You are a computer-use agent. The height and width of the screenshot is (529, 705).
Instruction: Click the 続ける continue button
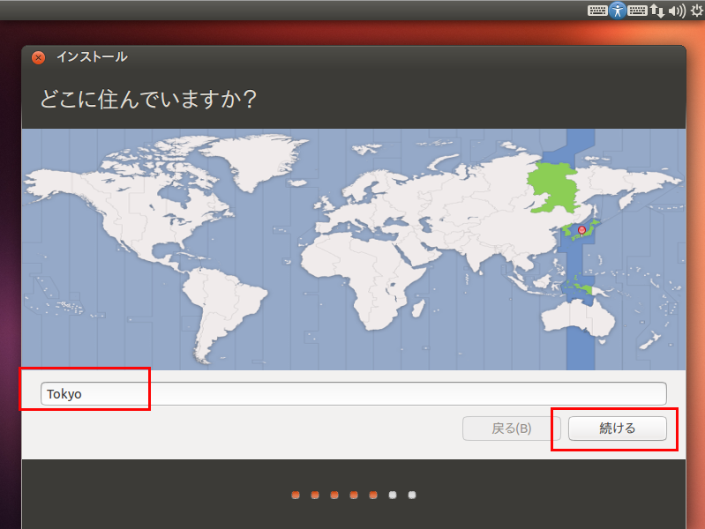pyautogui.click(x=618, y=428)
